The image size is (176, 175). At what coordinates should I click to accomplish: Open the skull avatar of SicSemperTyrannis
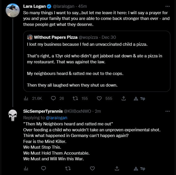12,116
